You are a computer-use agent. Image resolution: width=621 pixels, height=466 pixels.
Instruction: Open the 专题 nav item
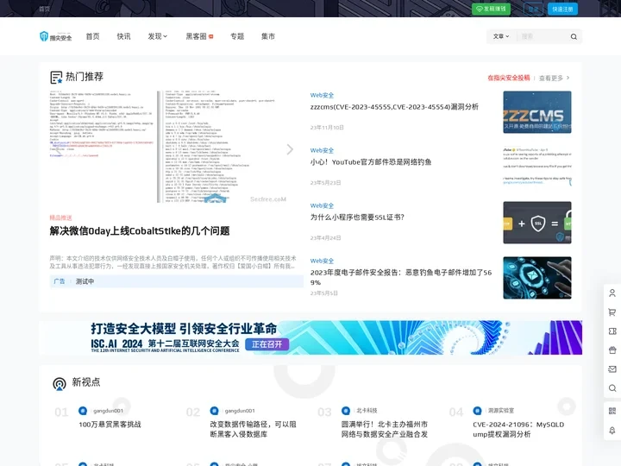(x=237, y=36)
